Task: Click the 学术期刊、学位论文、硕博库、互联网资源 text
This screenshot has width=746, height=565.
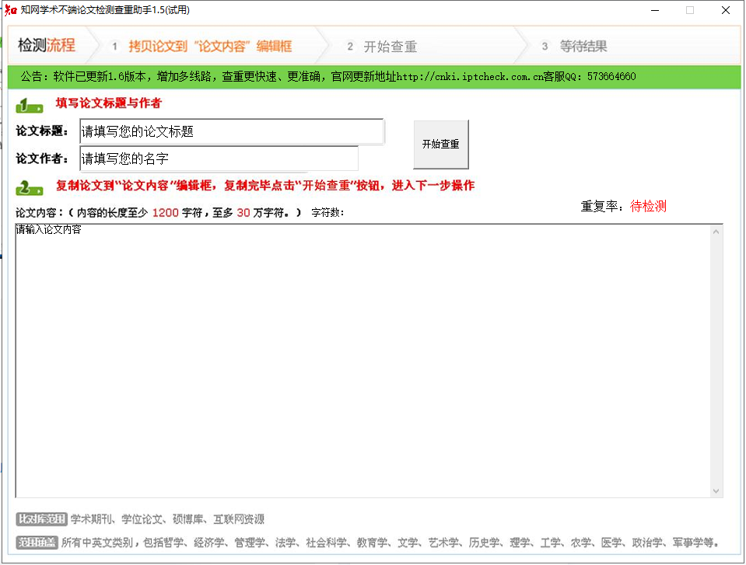Action: click(x=167, y=519)
